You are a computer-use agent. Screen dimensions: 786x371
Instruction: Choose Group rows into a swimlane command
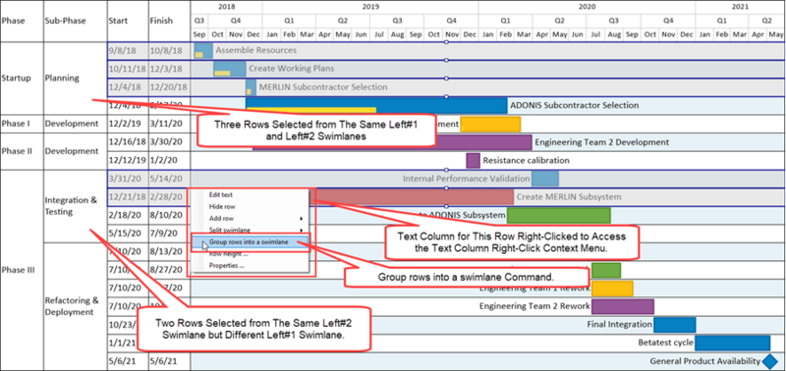point(250,241)
